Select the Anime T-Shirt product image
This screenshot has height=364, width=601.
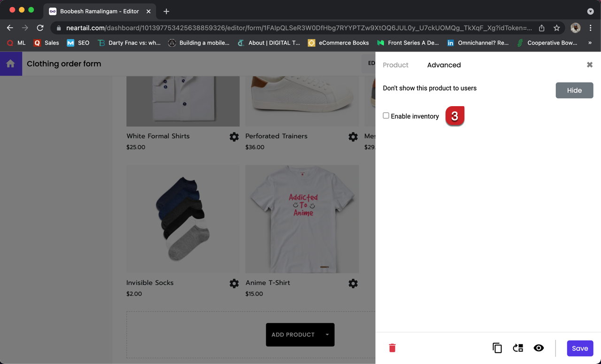302,219
